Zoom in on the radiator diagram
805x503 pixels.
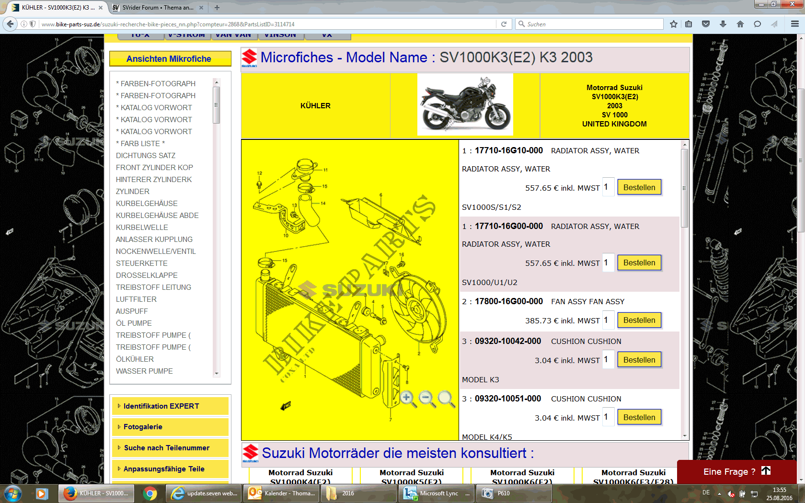tap(407, 398)
